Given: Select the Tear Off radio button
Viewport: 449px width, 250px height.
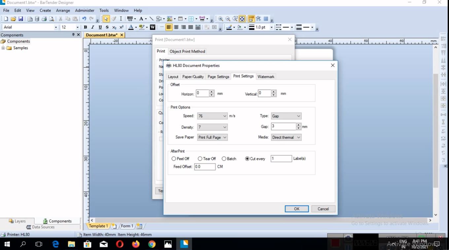Looking at the screenshot, I should point(200,159).
